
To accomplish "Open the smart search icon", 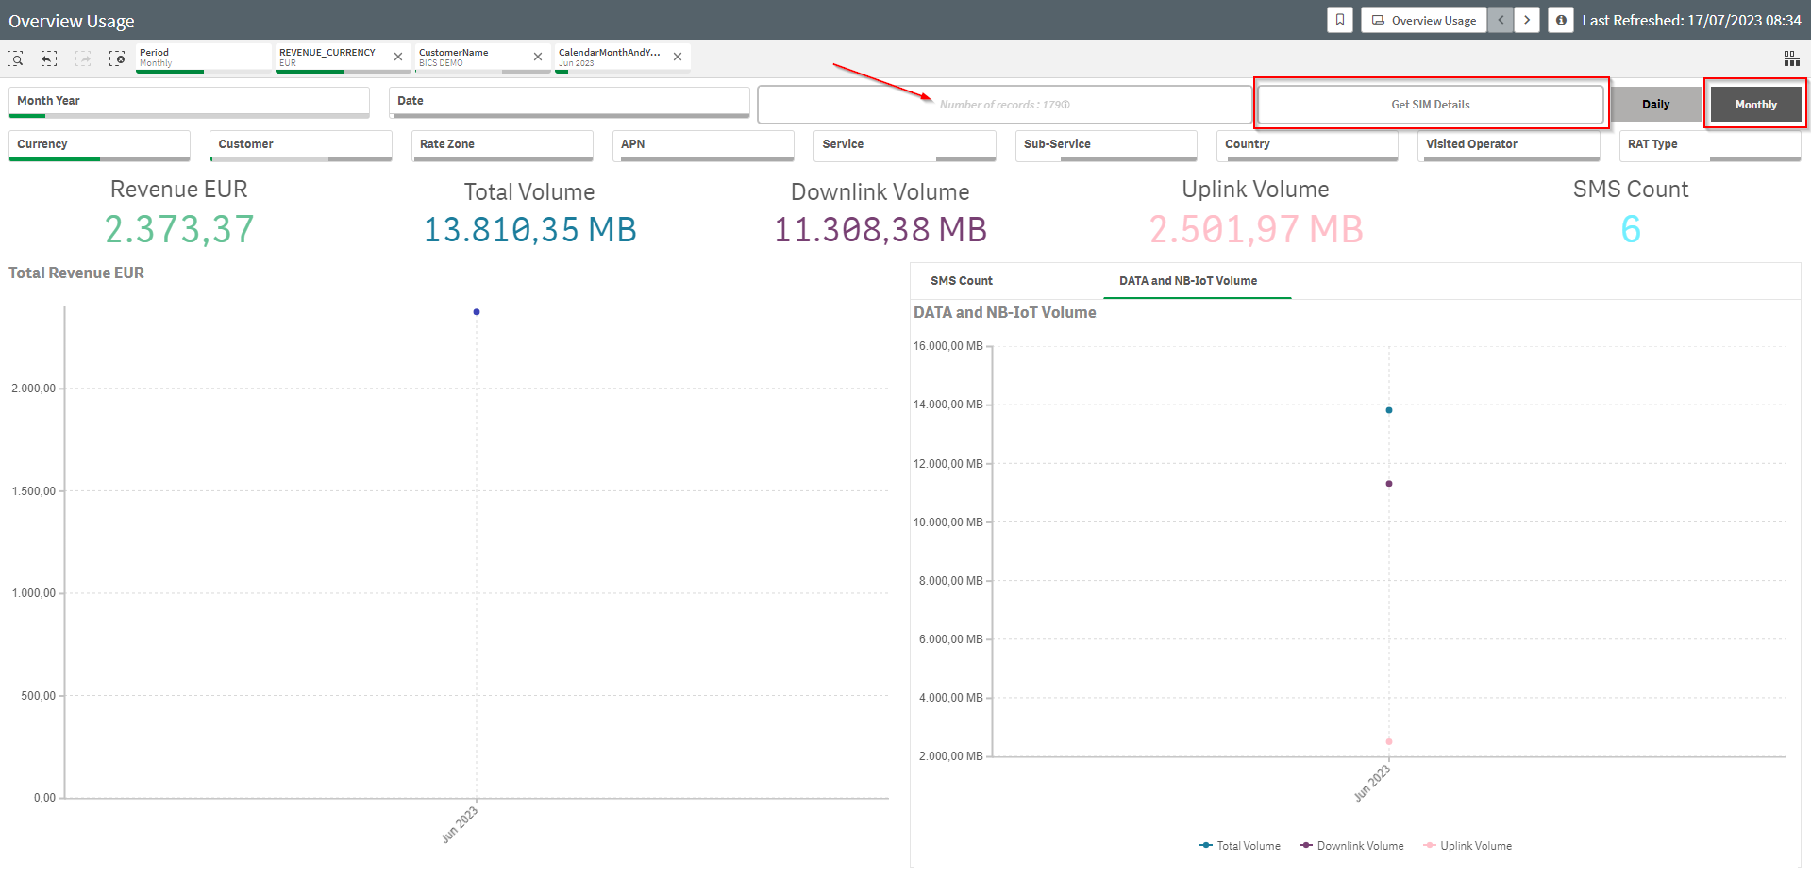I will point(16,58).
